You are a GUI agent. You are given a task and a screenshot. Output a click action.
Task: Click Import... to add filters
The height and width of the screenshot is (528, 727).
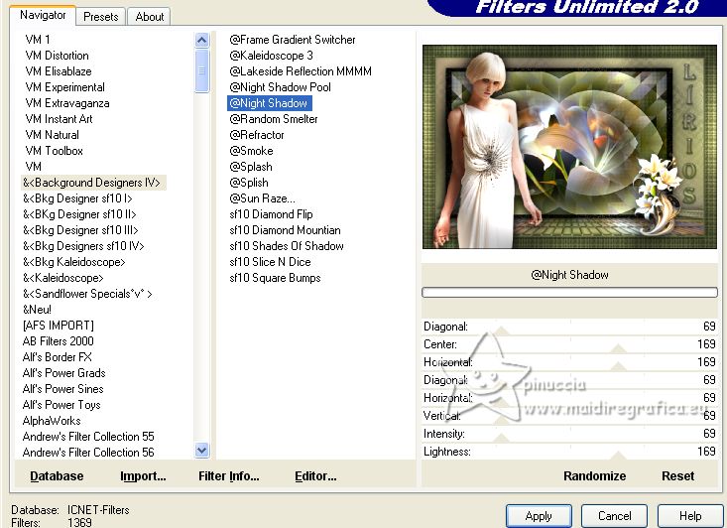pyautogui.click(x=143, y=476)
